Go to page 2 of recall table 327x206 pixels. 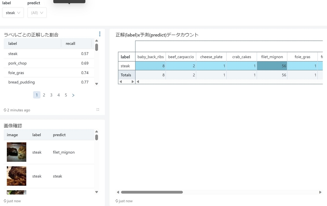[44, 95]
